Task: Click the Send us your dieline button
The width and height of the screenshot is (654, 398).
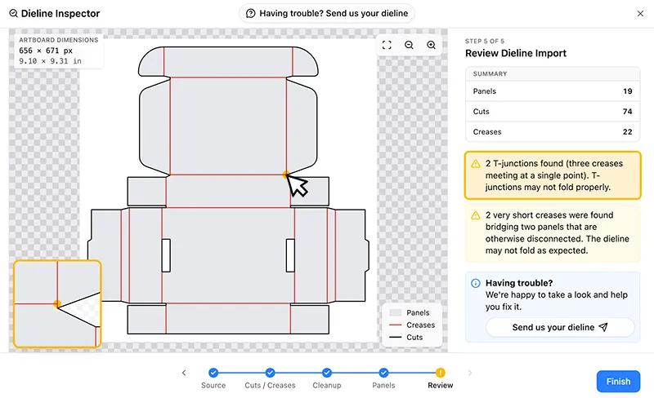Action: pyautogui.click(x=560, y=327)
